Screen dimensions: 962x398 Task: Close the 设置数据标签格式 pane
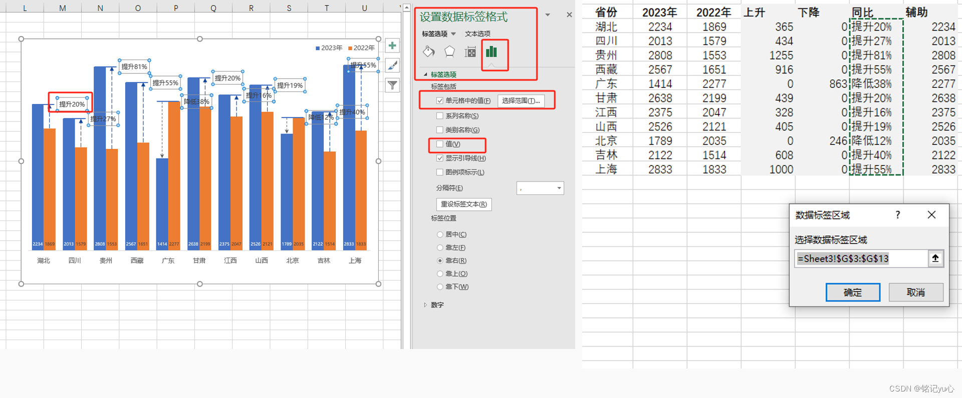(569, 15)
